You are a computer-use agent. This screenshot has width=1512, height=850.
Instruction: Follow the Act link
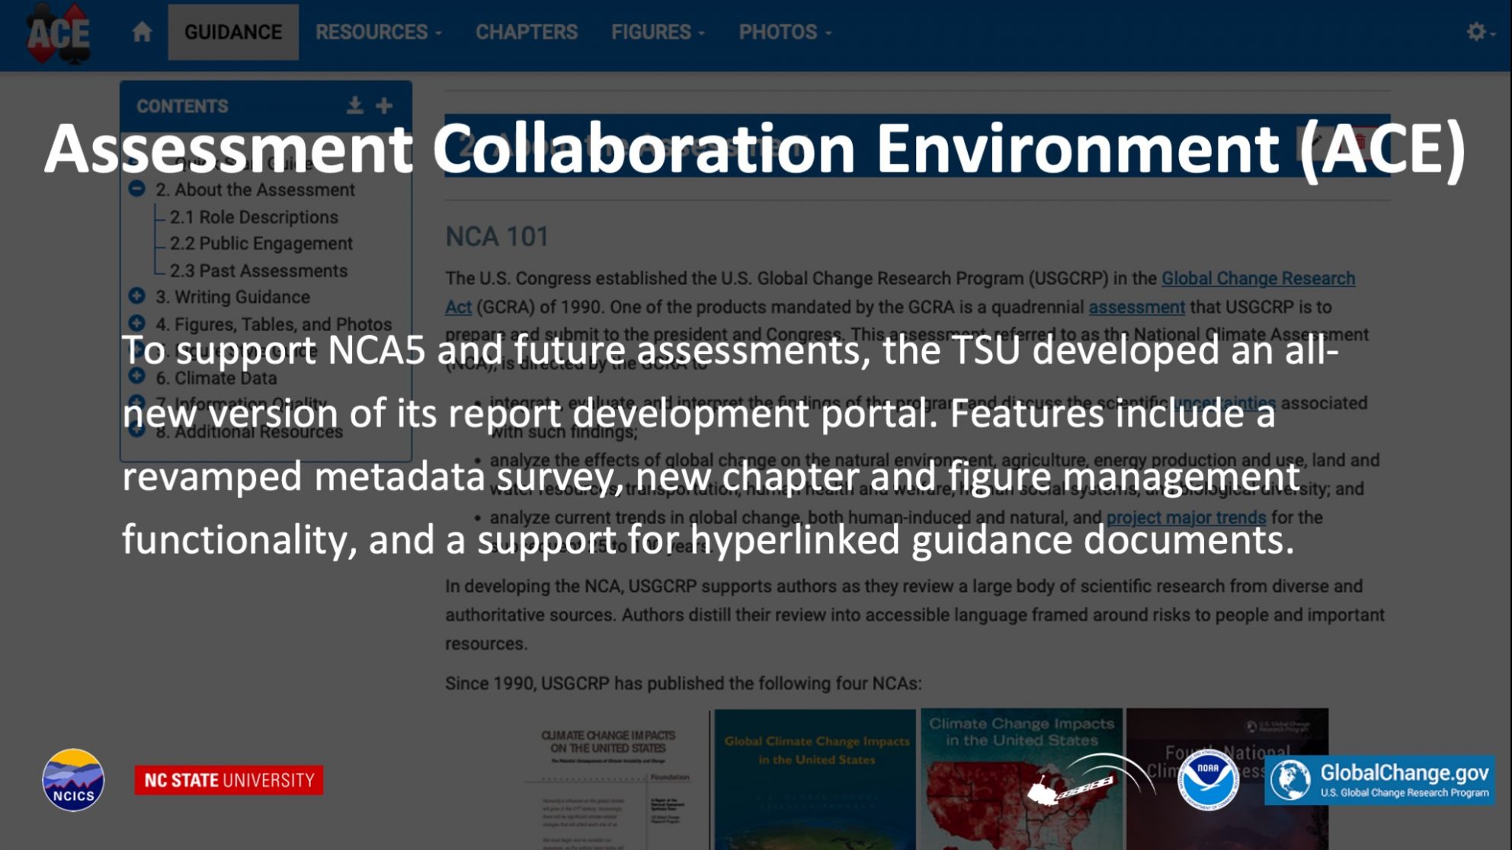[x=459, y=307]
